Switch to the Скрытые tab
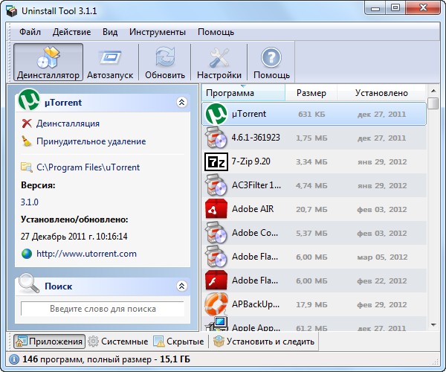446x372 pixels. [x=179, y=341]
